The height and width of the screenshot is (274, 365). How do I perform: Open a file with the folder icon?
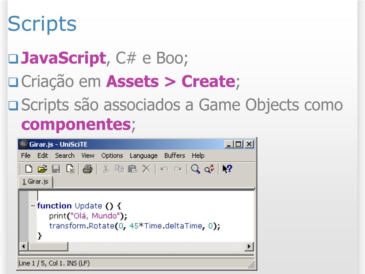click(42, 169)
